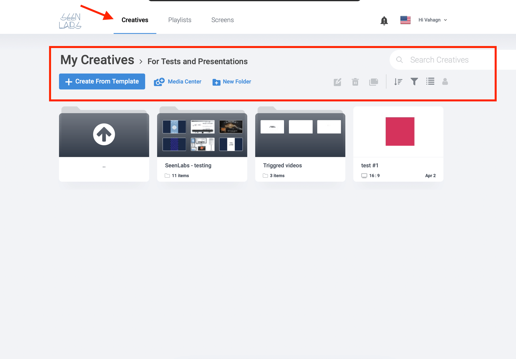Open the SeenLabs - testing folder
The width and height of the screenshot is (516, 359).
(202, 144)
